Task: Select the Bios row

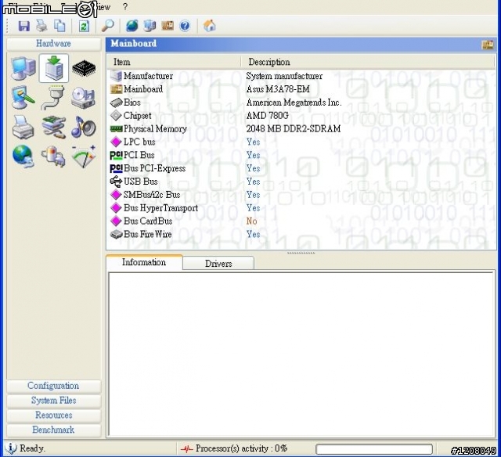Action: pyautogui.click(x=301, y=103)
